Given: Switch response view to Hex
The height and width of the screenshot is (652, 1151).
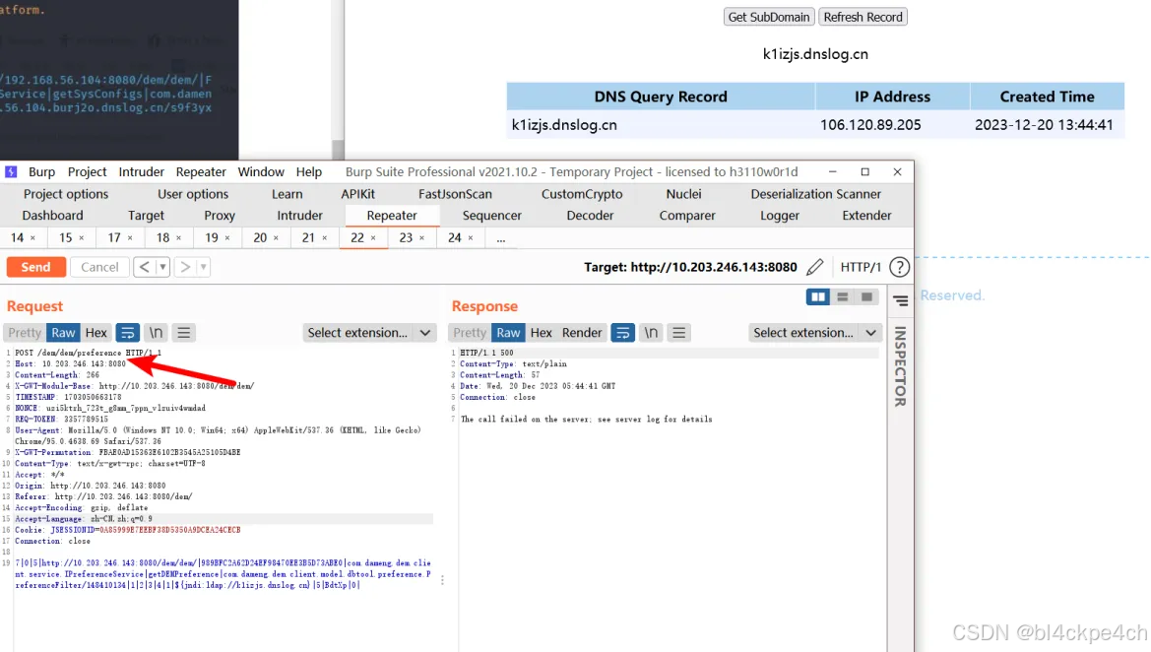Looking at the screenshot, I should pyautogui.click(x=541, y=333).
